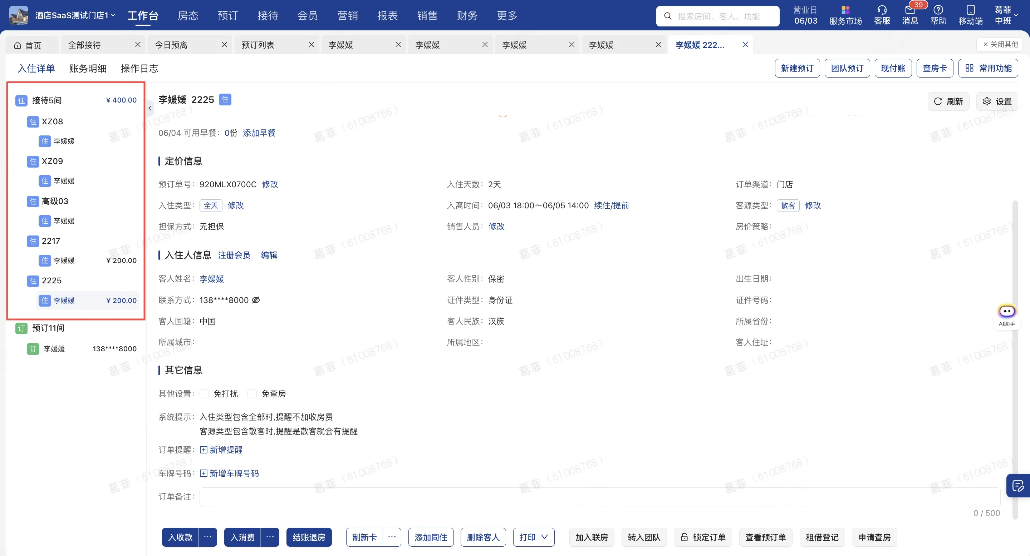Open the store switcher dropdown 酒店SaaS测试门店1
Image resolution: width=1030 pixels, height=556 pixels.
75,15
